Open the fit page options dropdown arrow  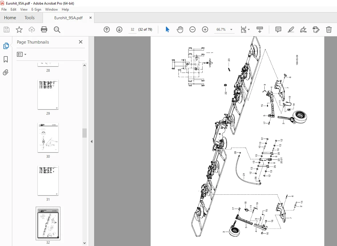(249, 30)
